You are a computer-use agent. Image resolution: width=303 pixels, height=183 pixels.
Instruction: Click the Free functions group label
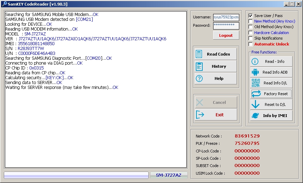tap(264, 52)
